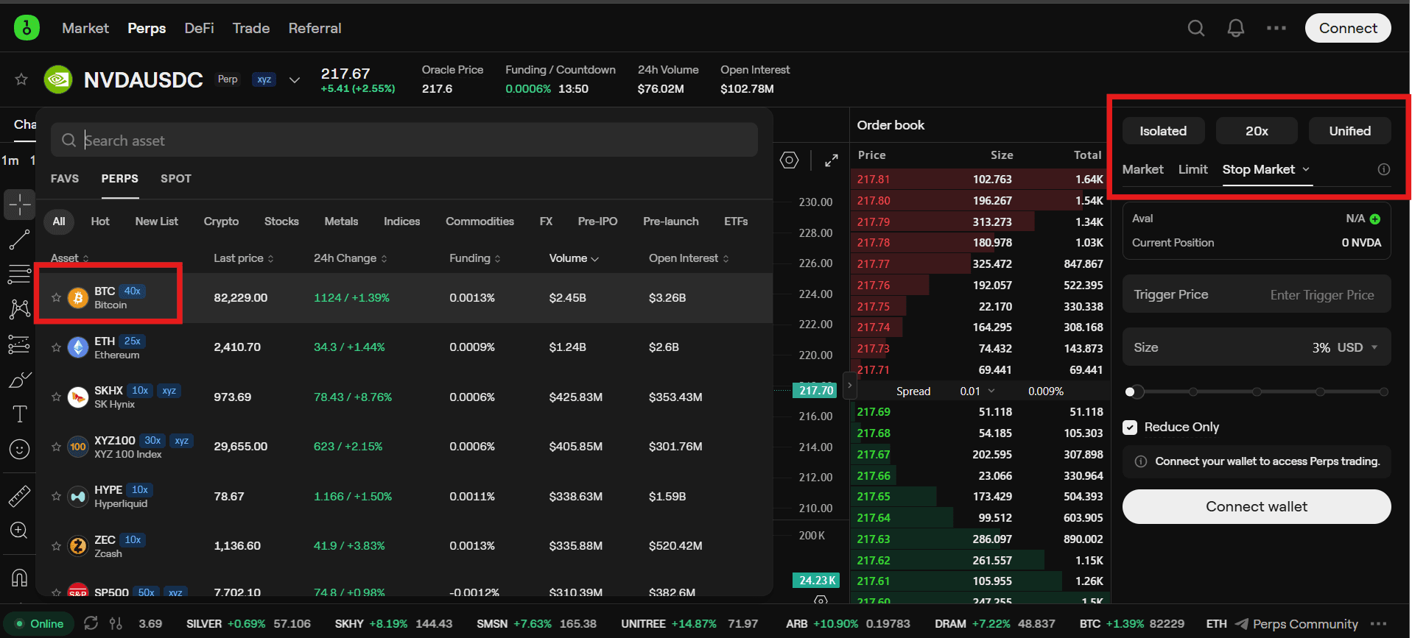This screenshot has height=638, width=1412.
Task: Click the Trigger Price input field
Action: (x=1257, y=294)
